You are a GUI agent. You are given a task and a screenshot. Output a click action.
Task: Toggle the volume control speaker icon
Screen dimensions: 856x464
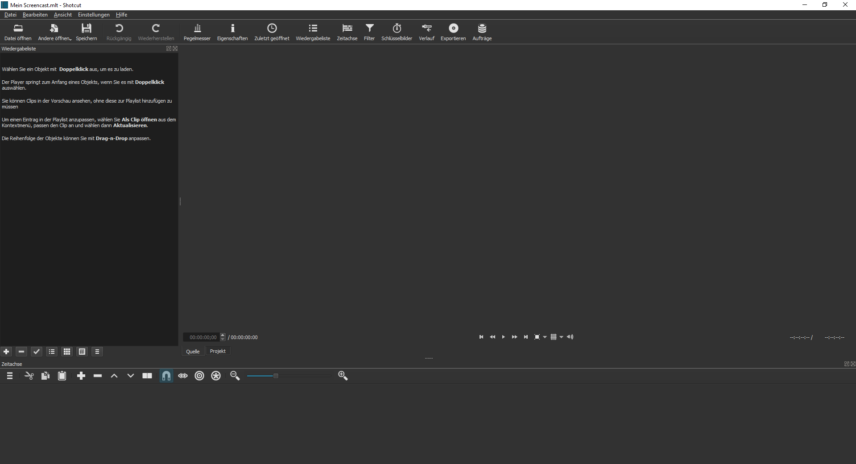click(570, 337)
